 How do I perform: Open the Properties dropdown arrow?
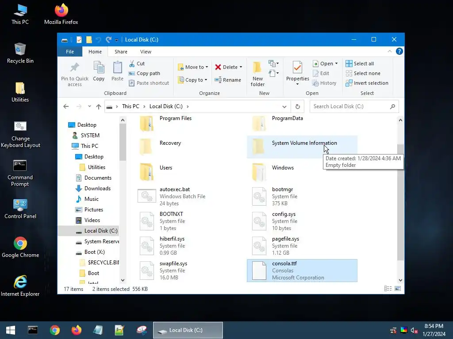297,84
